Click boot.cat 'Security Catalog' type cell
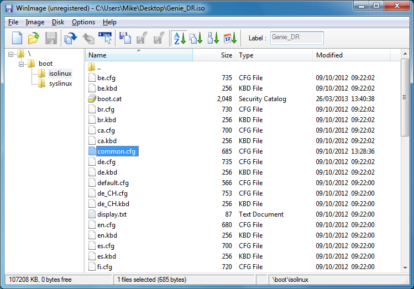Screen dimensions: 414x289 pyautogui.click(x=263, y=99)
